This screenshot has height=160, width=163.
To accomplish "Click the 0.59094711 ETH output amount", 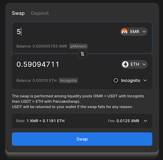I will pos(38,64).
